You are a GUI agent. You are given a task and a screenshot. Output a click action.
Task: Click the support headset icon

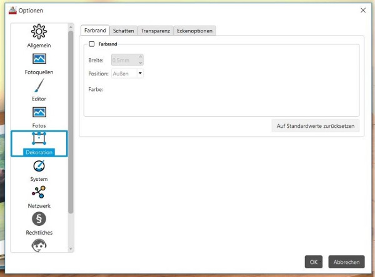(x=39, y=245)
